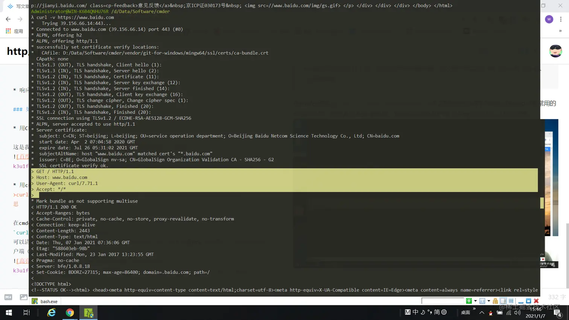Open Chrome's three-dot menu
569x320 pixels.
click(x=561, y=19)
